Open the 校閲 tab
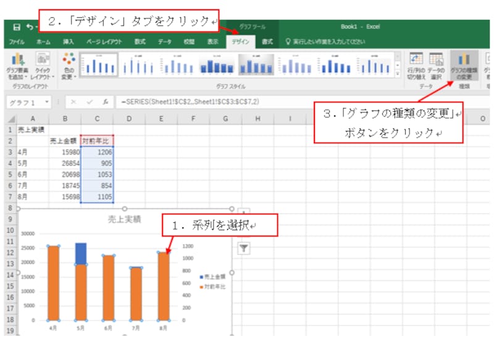 [x=189, y=41]
